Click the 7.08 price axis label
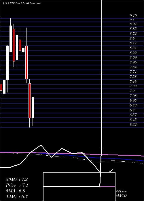Viewport: 144px width, 201px height. pyautogui.click(x=133, y=96)
